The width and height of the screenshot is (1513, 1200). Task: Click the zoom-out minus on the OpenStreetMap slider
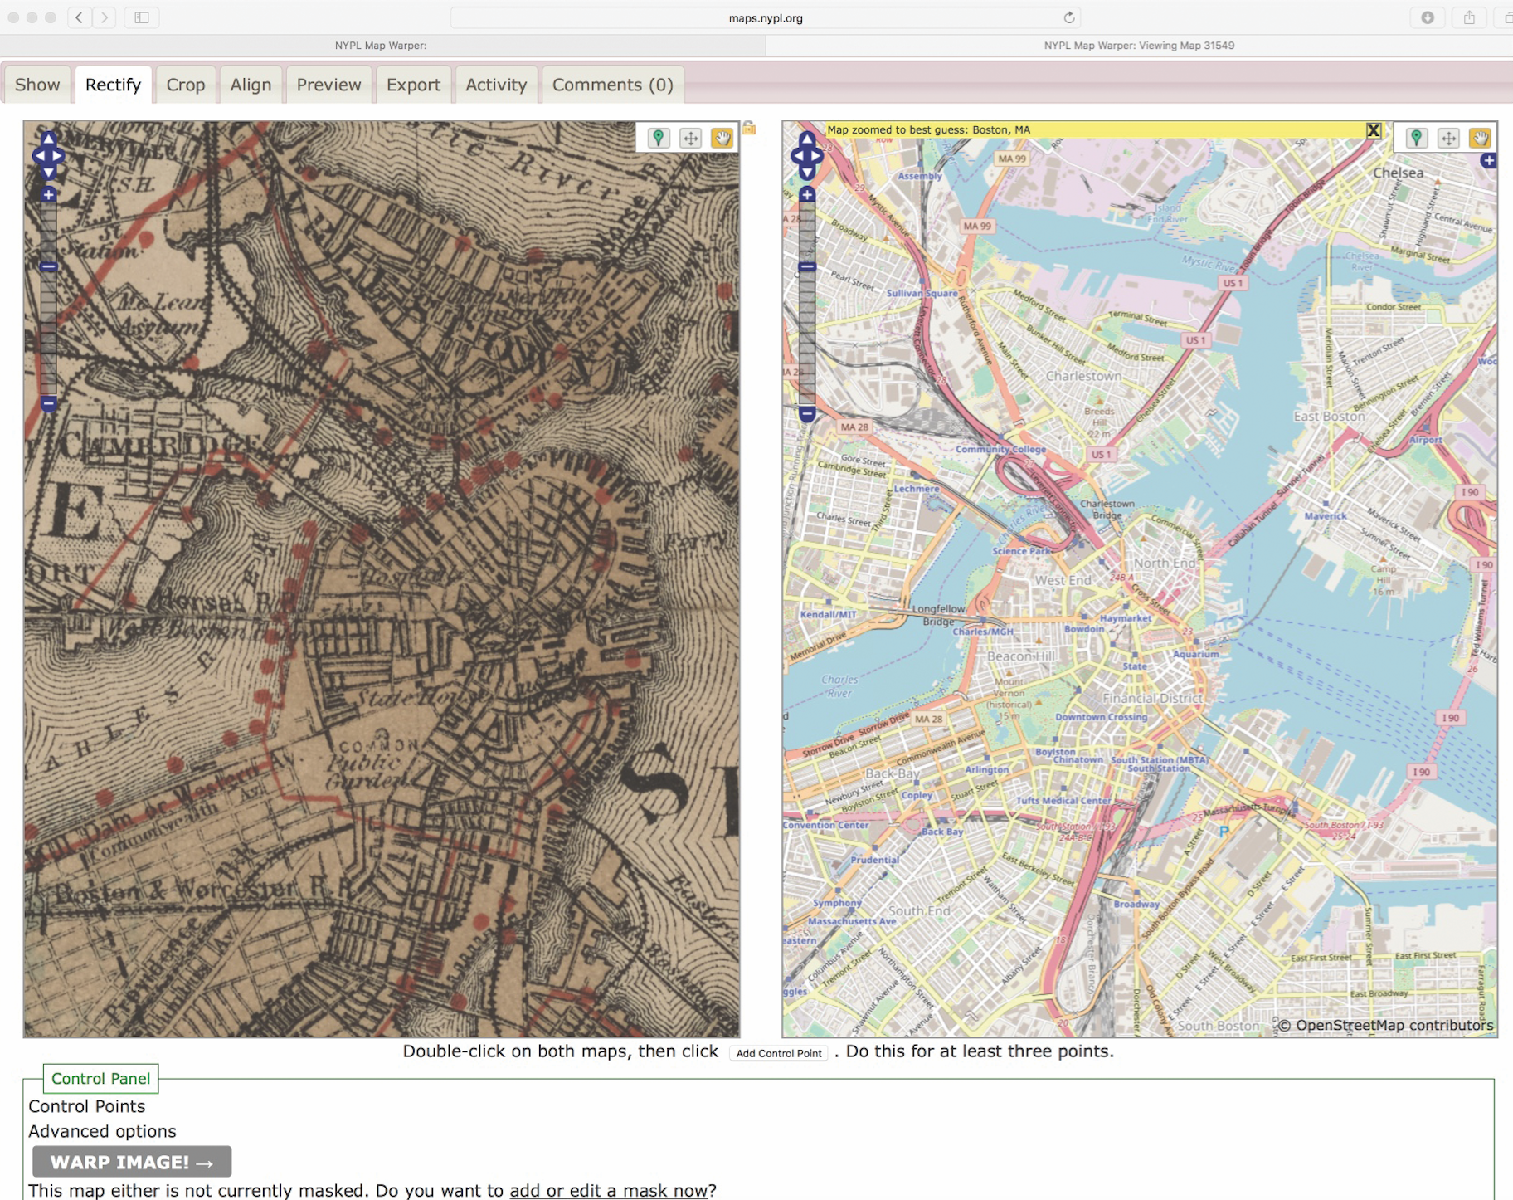coord(808,412)
